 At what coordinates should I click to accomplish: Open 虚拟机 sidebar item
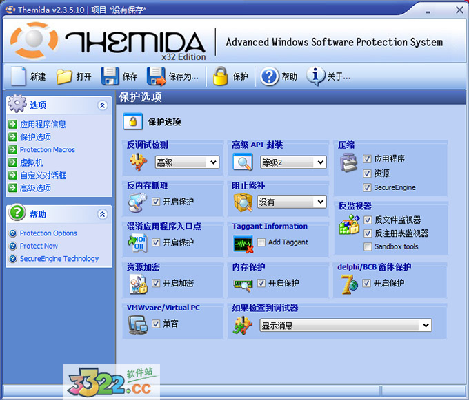[x=32, y=162]
